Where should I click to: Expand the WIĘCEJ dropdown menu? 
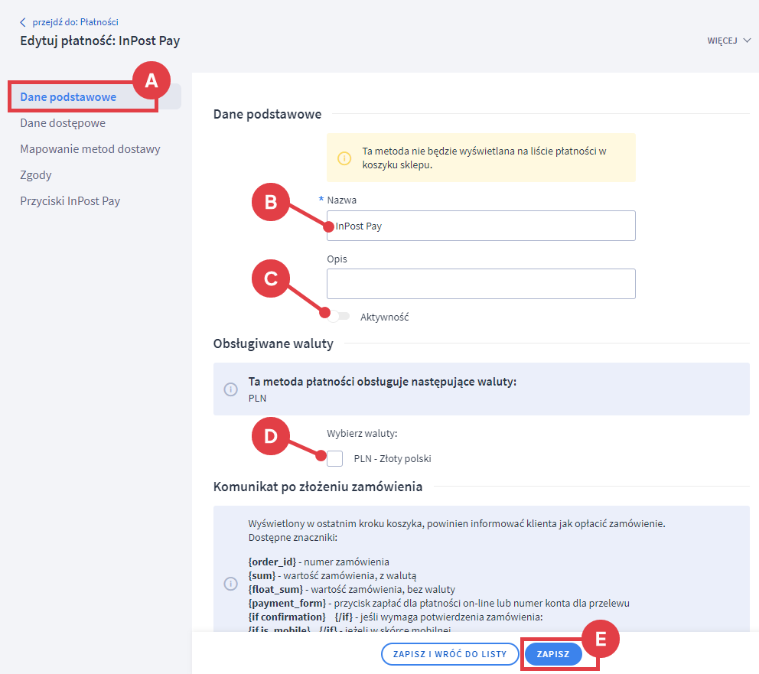728,41
